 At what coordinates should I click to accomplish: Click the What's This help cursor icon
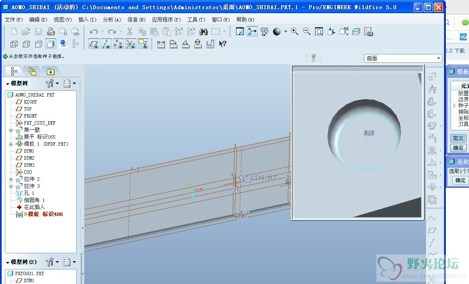(222, 44)
